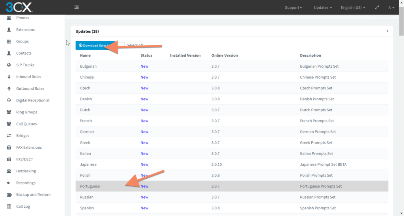Click the Digital Receptionist headset icon
The height and width of the screenshot is (216, 404).
click(x=9, y=100)
